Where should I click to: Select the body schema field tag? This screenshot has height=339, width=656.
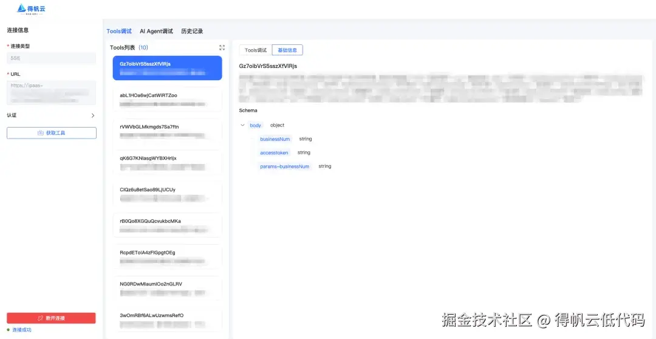click(x=255, y=125)
